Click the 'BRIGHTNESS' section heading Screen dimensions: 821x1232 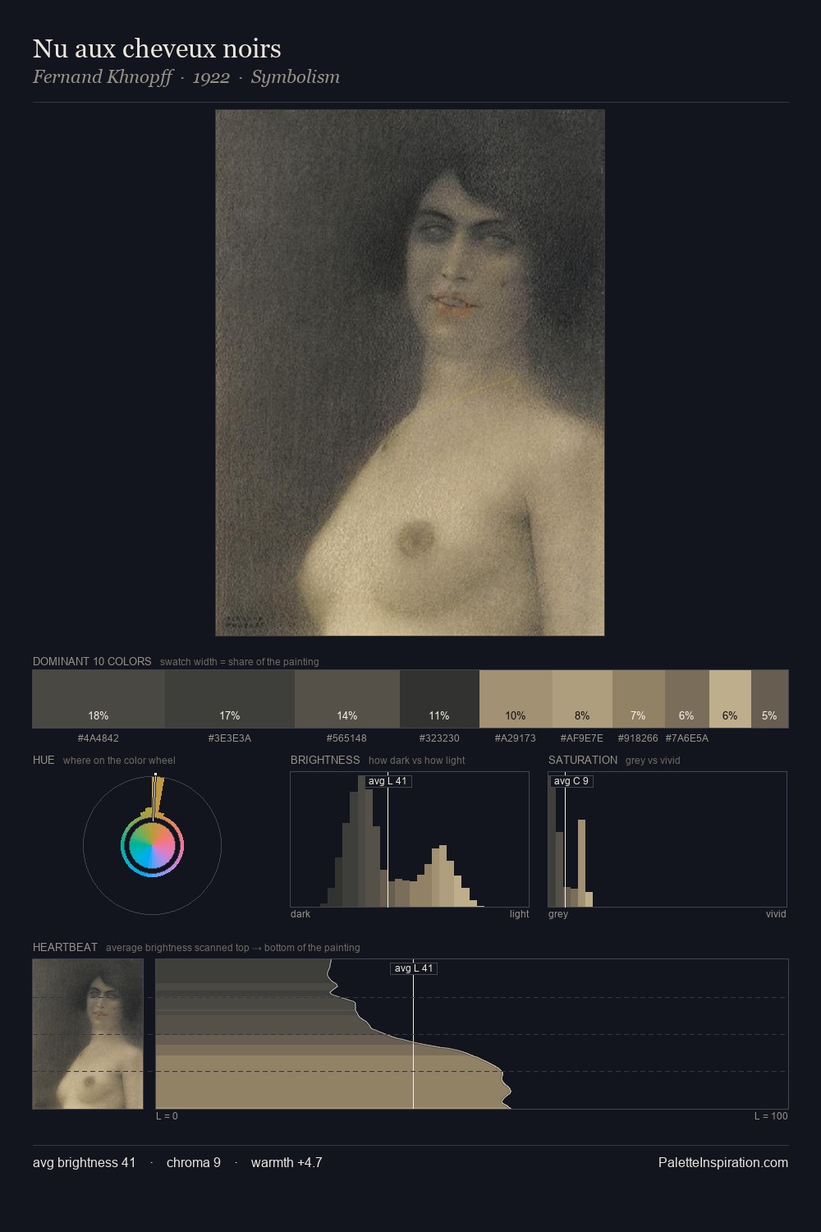click(x=325, y=760)
